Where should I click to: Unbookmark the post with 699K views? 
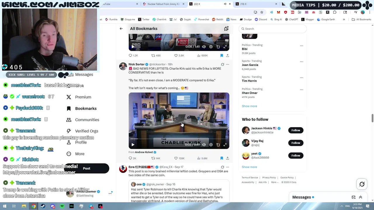coord(221,55)
